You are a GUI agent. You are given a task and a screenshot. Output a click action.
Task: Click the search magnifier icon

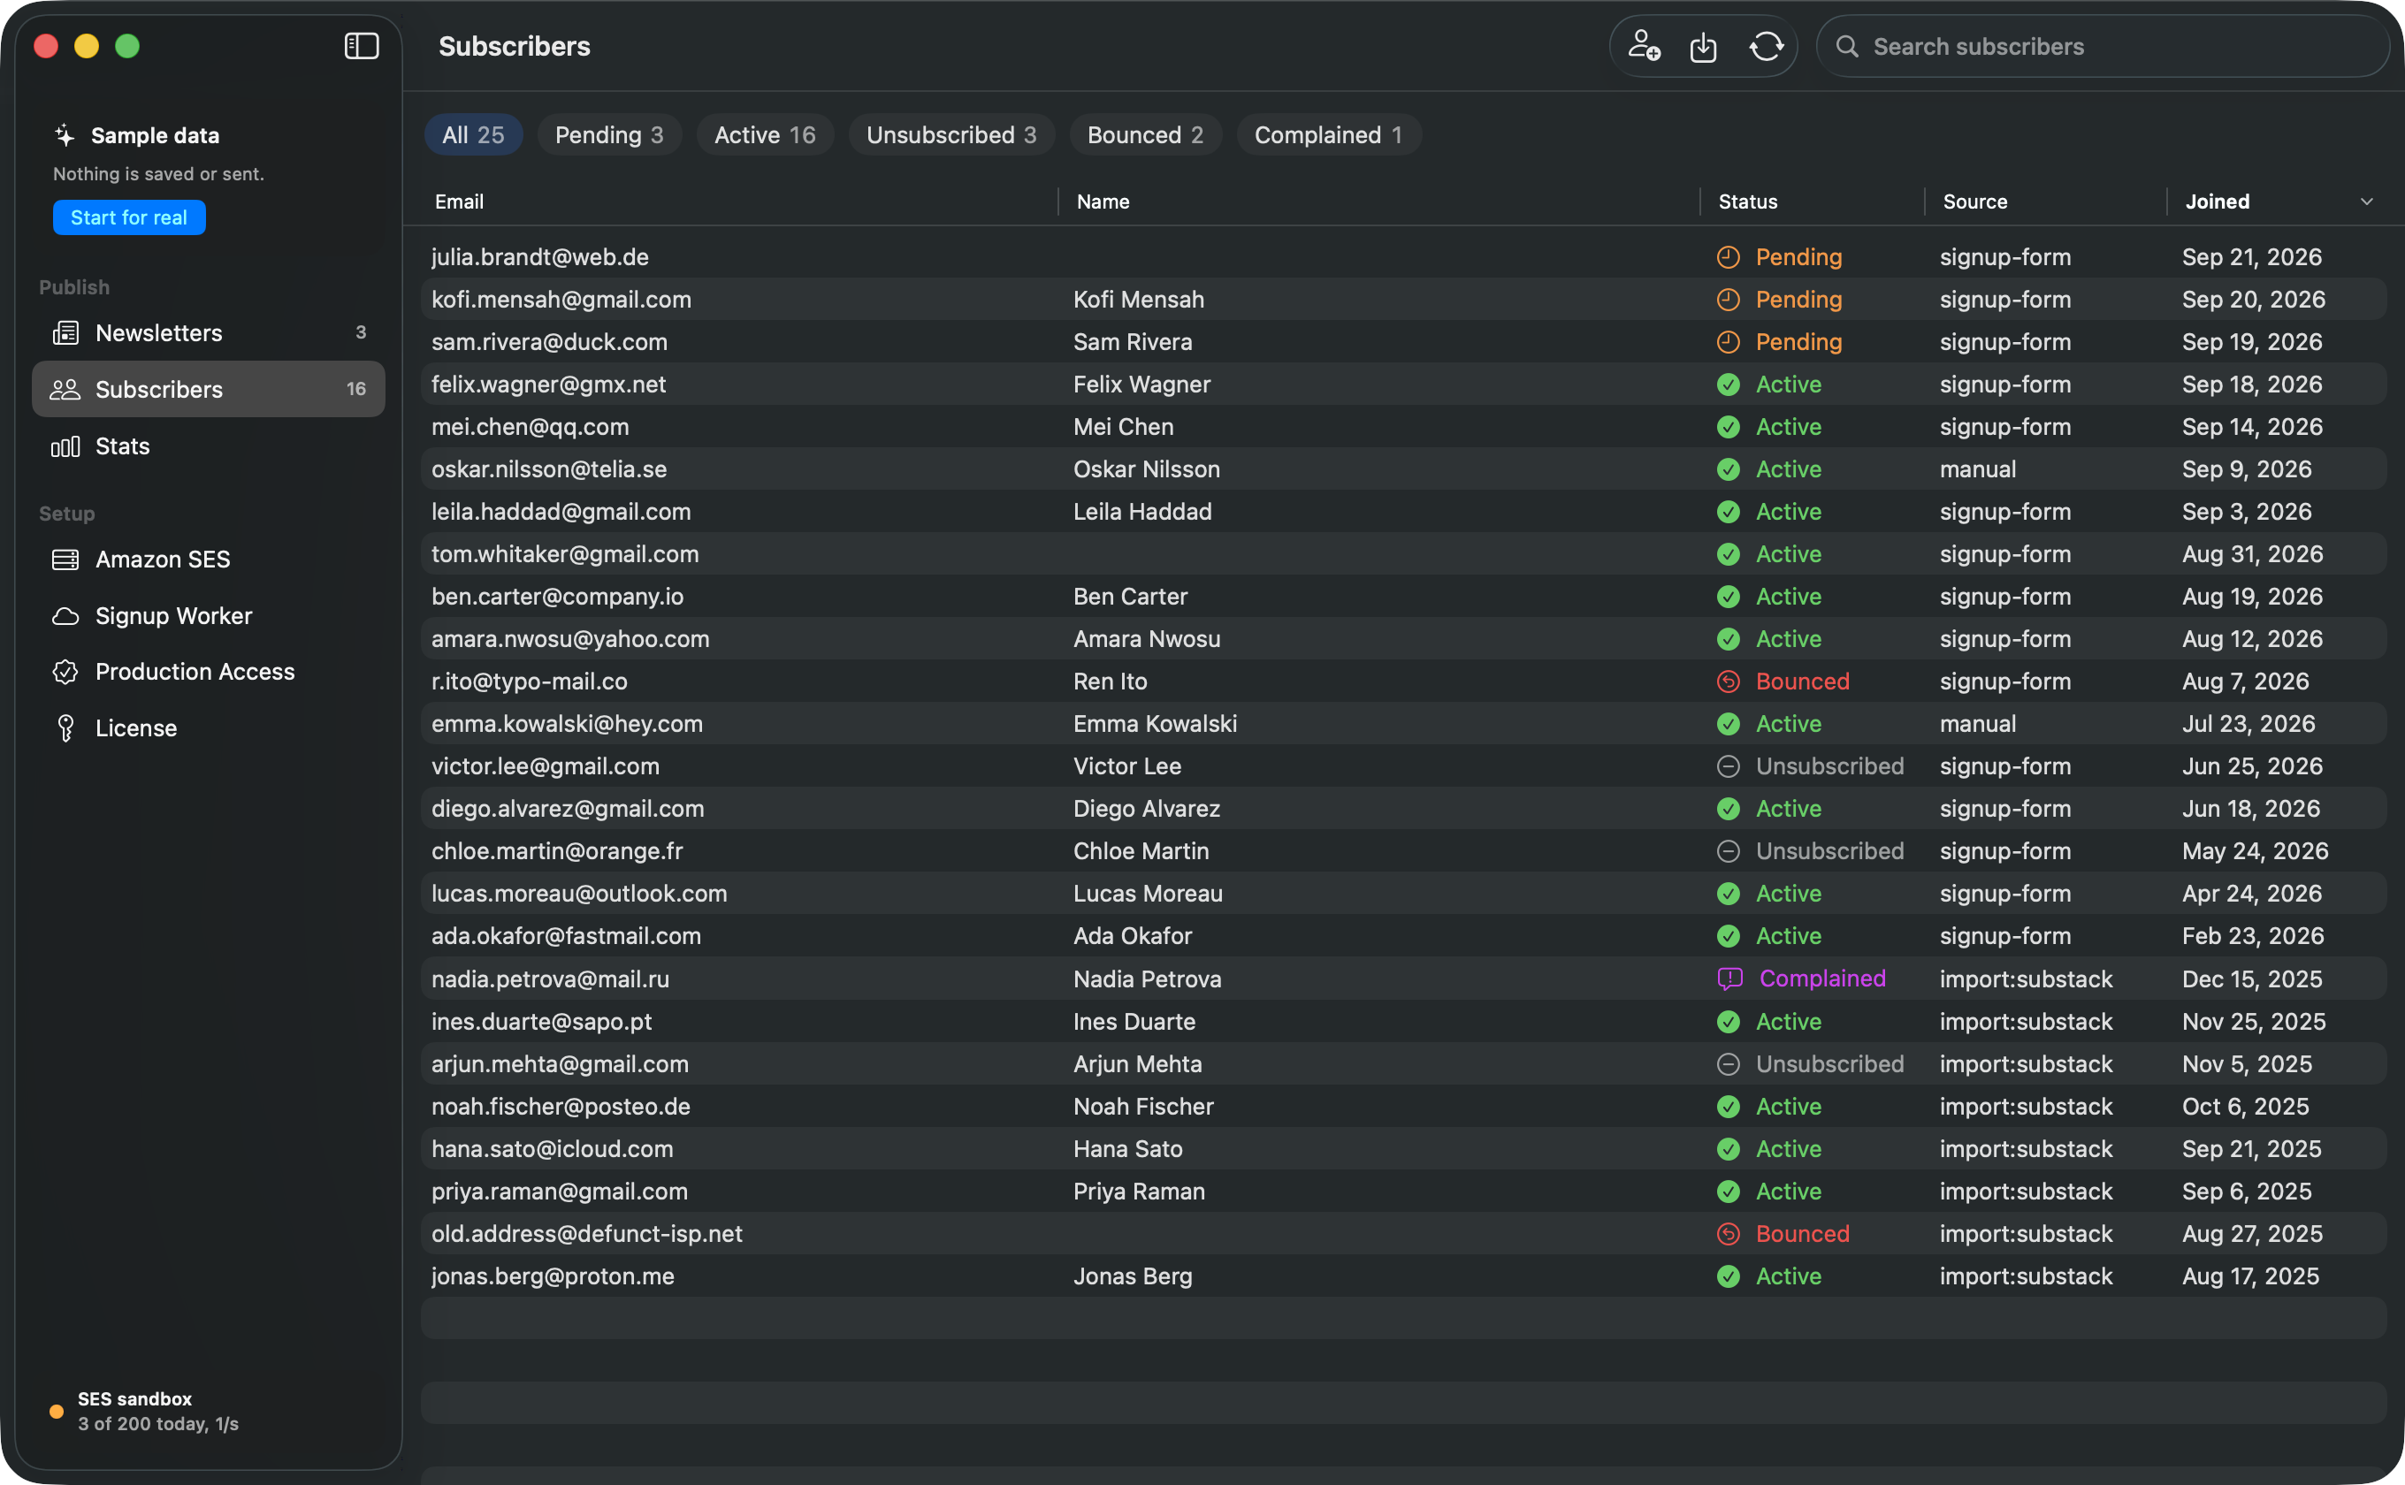pyautogui.click(x=1847, y=46)
